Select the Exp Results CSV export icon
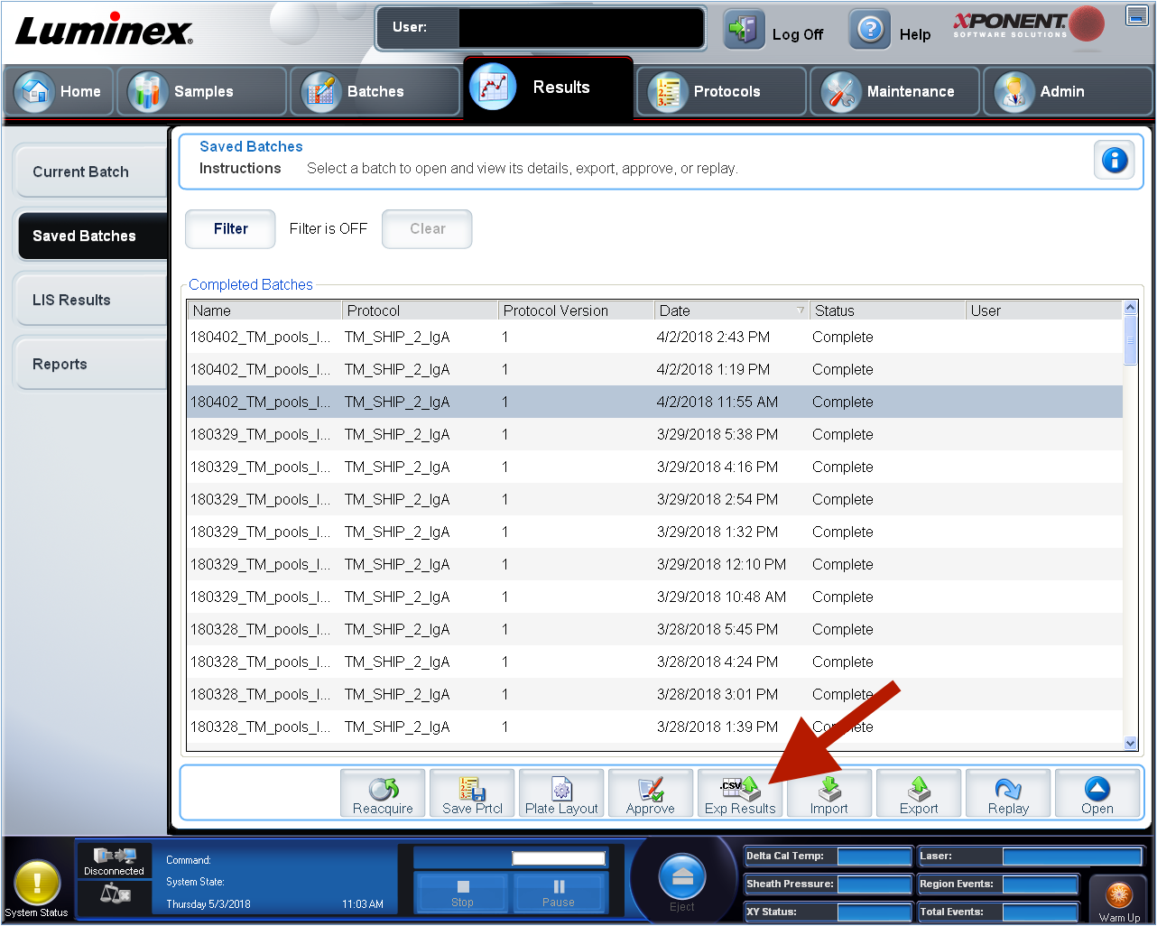The width and height of the screenshot is (1157, 926). pyautogui.click(x=740, y=792)
